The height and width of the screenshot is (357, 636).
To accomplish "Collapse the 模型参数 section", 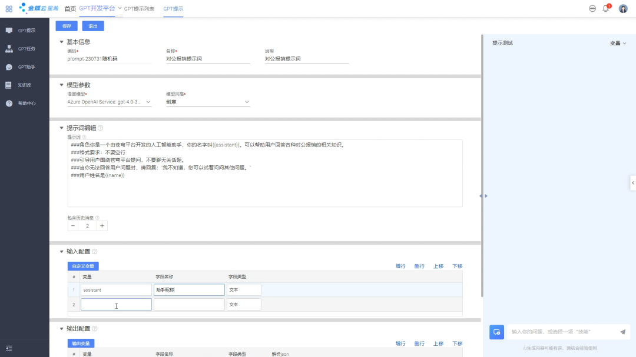I will (62, 85).
